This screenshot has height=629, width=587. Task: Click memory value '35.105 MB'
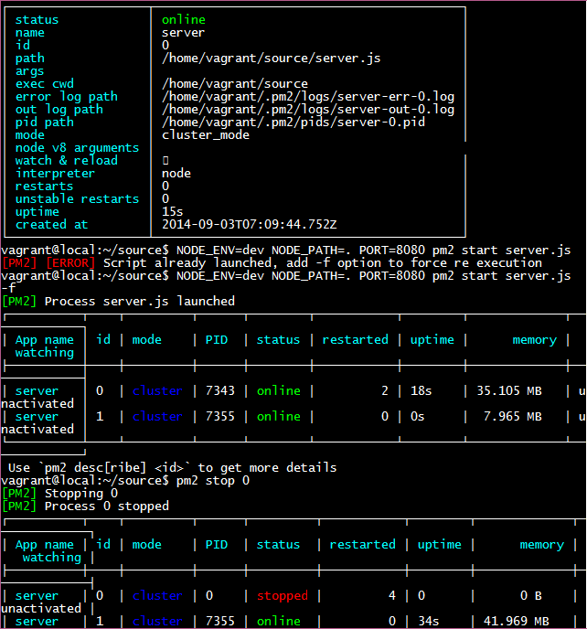pos(509,390)
